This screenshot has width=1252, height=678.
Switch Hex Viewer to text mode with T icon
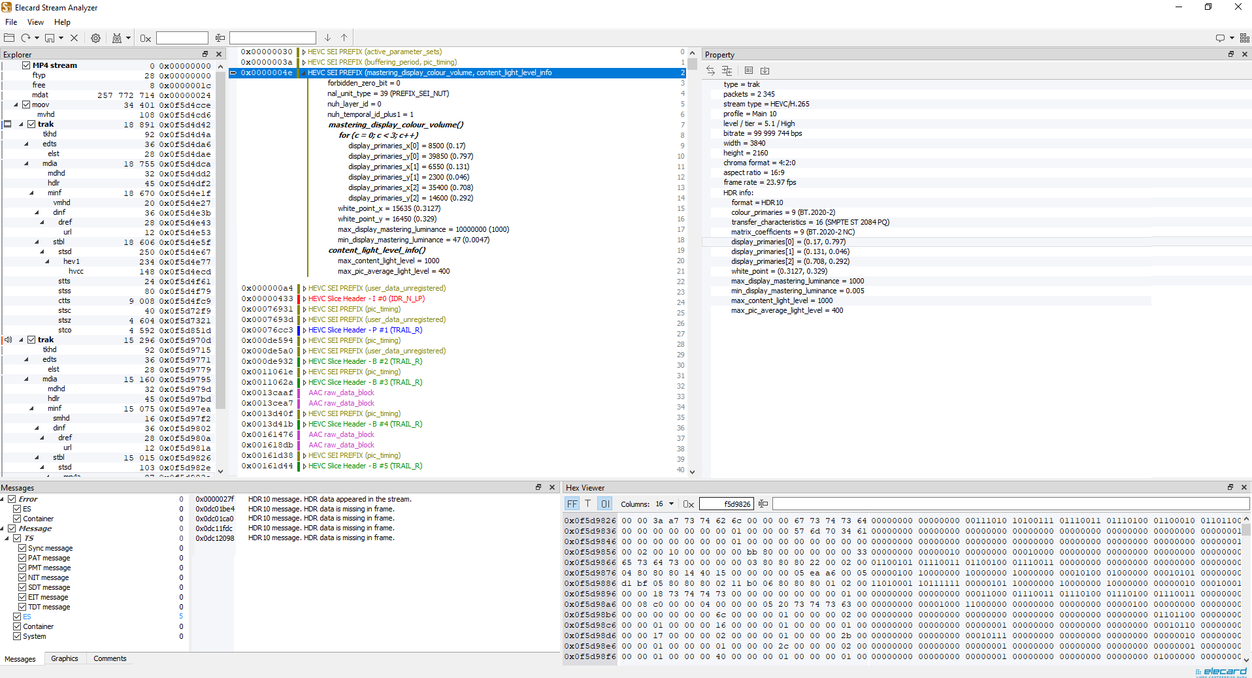coord(588,504)
